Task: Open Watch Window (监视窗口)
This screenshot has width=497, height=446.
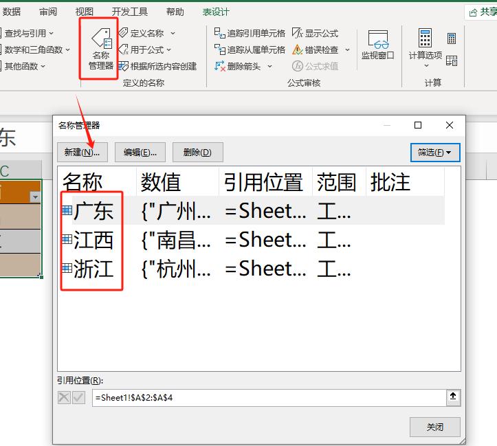Action: [378, 45]
